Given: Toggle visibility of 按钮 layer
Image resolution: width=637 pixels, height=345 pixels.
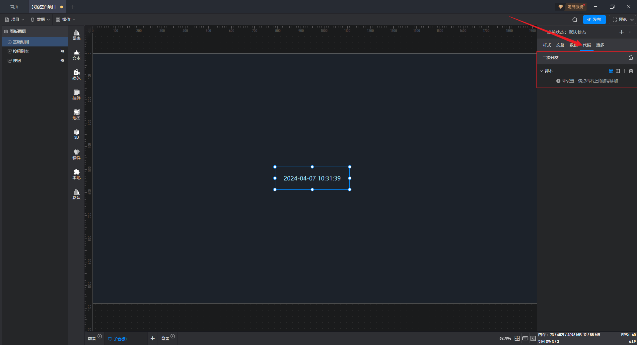Looking at the screenshot, I should (62, 60).
